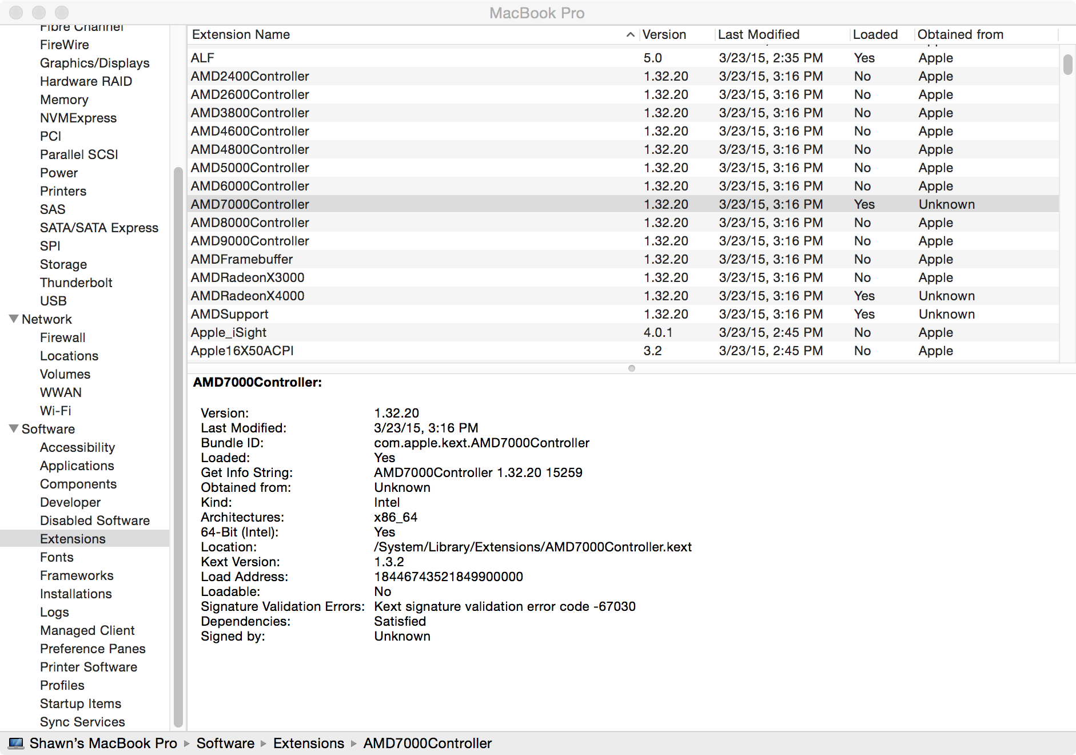Select the Apple_iSight extension row
This screenshot has width=1076, height=755.
623,332
